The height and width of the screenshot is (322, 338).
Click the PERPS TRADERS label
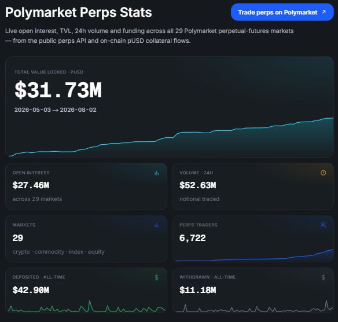[x=199, y=225]
